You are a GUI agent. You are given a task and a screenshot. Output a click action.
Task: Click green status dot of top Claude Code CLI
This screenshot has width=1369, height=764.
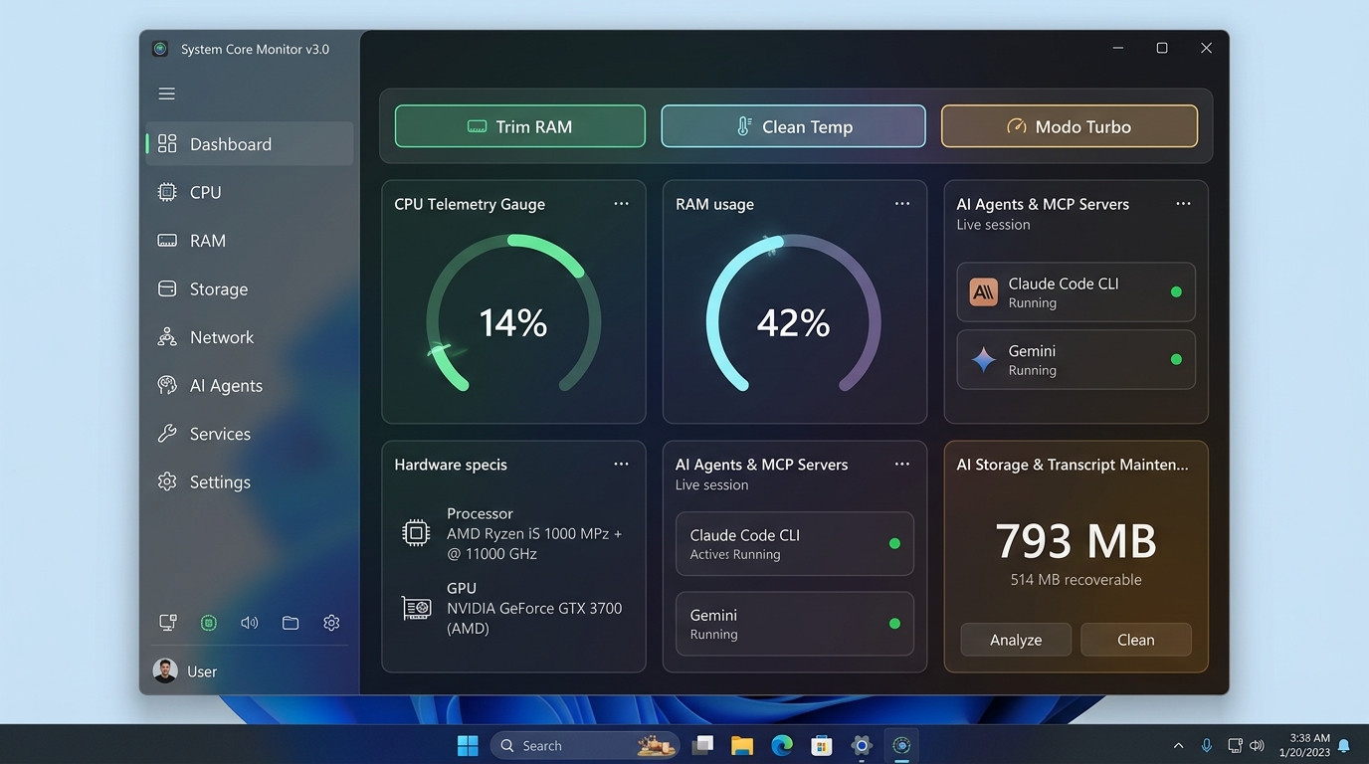pyautogui.click(x=1176, y=292)
